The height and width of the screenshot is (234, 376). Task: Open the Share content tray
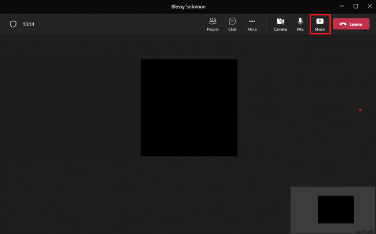[320, 24]
